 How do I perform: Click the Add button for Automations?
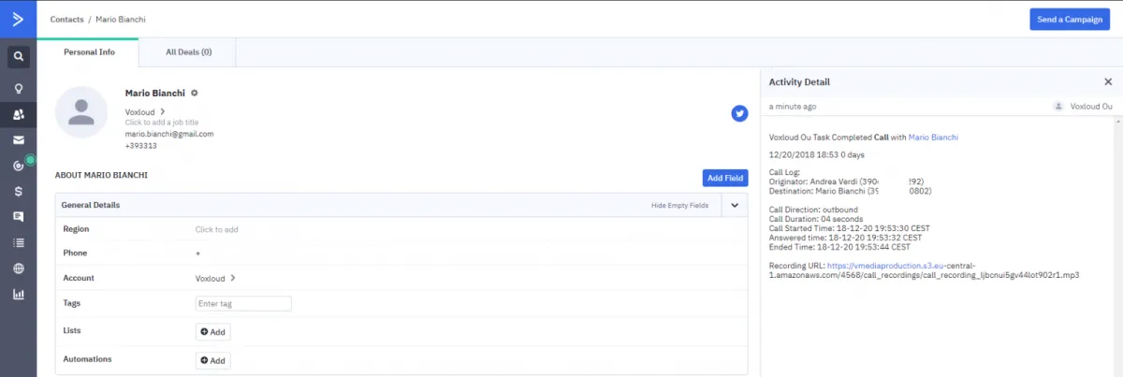212,360
